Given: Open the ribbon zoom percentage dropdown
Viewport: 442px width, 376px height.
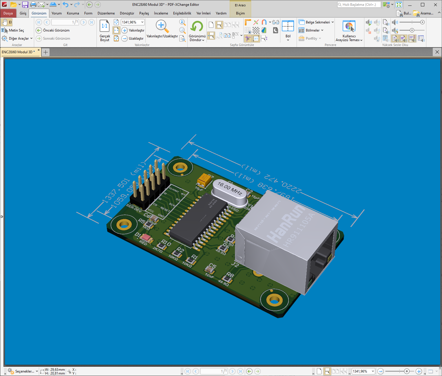Looking at the screenshot, I should point(142,22).
